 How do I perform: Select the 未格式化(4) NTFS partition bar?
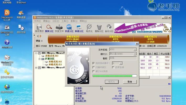tap(115, 39)
